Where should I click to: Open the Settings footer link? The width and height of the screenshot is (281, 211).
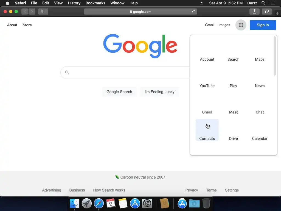(232, 190)
